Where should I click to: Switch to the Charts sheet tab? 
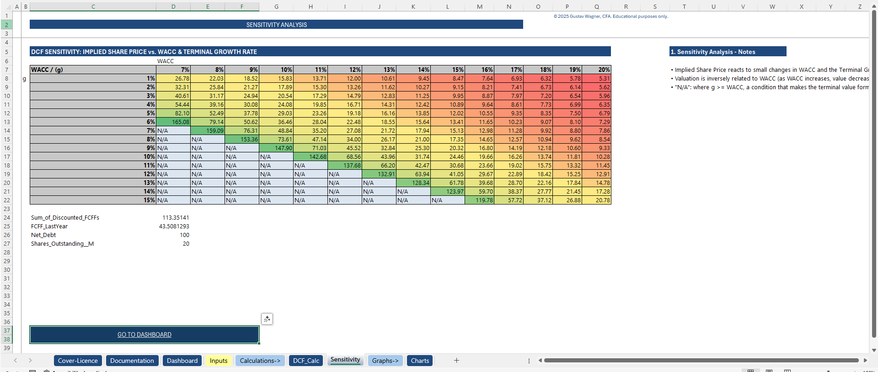tap(420, 361)
